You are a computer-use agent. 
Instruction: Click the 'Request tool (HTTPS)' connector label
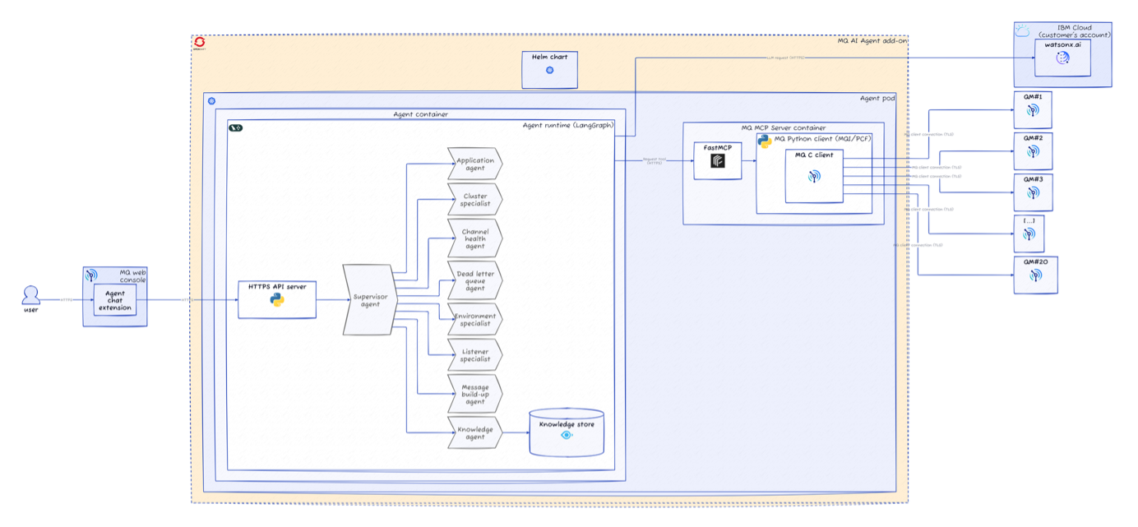[655, 161]
